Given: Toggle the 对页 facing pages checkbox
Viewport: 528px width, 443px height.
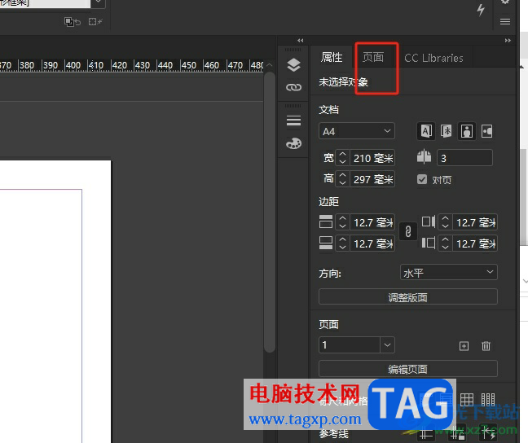Looking at the screenshot, I should click(422, 179).
